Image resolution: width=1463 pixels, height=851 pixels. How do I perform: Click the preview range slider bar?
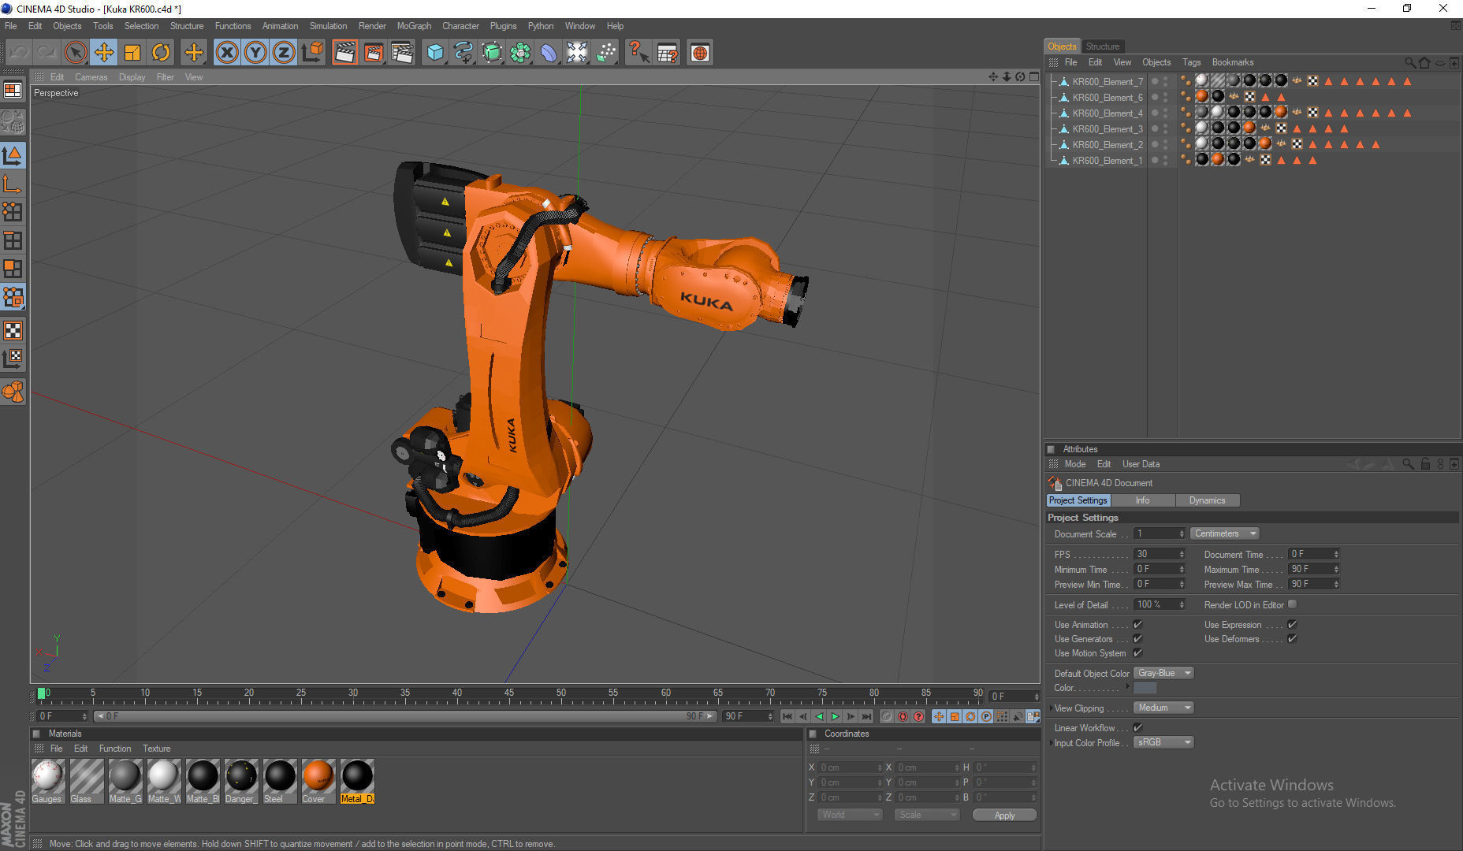point(404,716)
